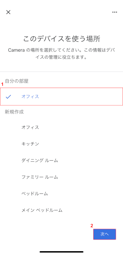This screenshot has height=255, width=123.
Task: Select キッチン as the new room
Action: click(x=30, y=144)
